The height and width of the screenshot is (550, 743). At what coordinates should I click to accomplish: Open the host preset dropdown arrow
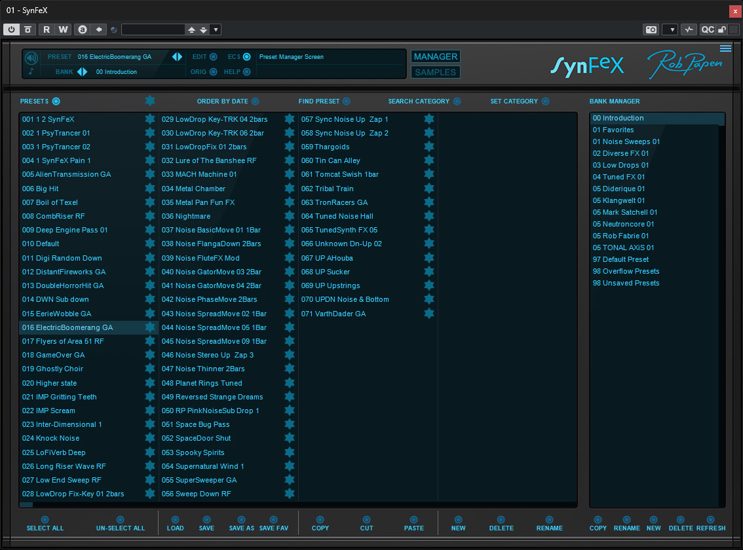click(216, 29)
